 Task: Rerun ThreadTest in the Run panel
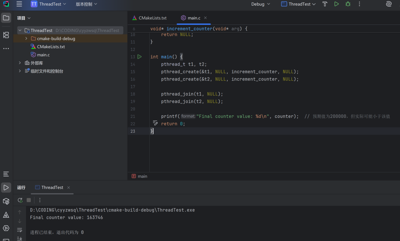point(20,200)
